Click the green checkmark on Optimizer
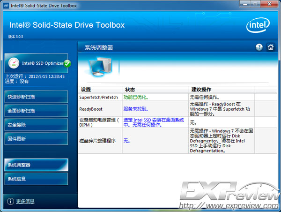This screenshot has height=212, width=281. [67, 63]
